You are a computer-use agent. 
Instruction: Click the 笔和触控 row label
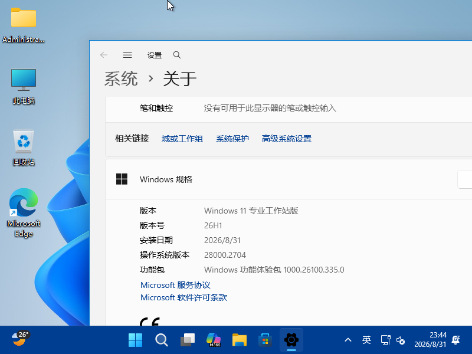[x=156, y=108]
